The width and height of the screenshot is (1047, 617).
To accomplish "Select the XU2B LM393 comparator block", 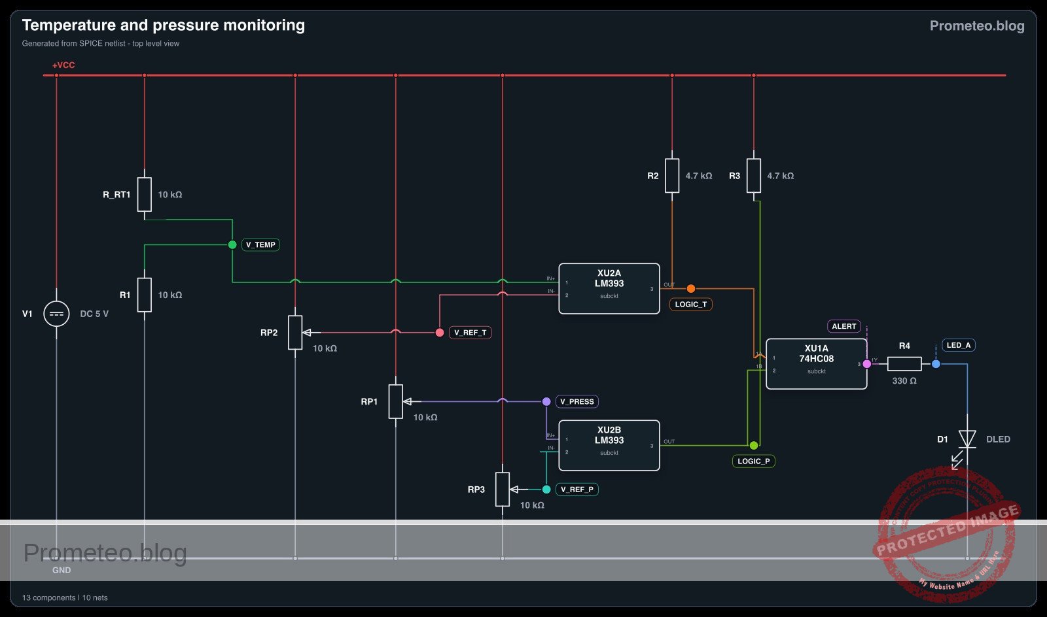I will (609, 445).
